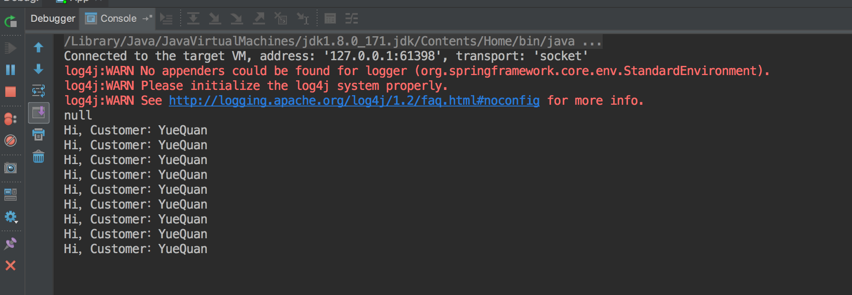Rerun the App debug session
This screenshot has width=852, height=295.
(x=10, y=21)
